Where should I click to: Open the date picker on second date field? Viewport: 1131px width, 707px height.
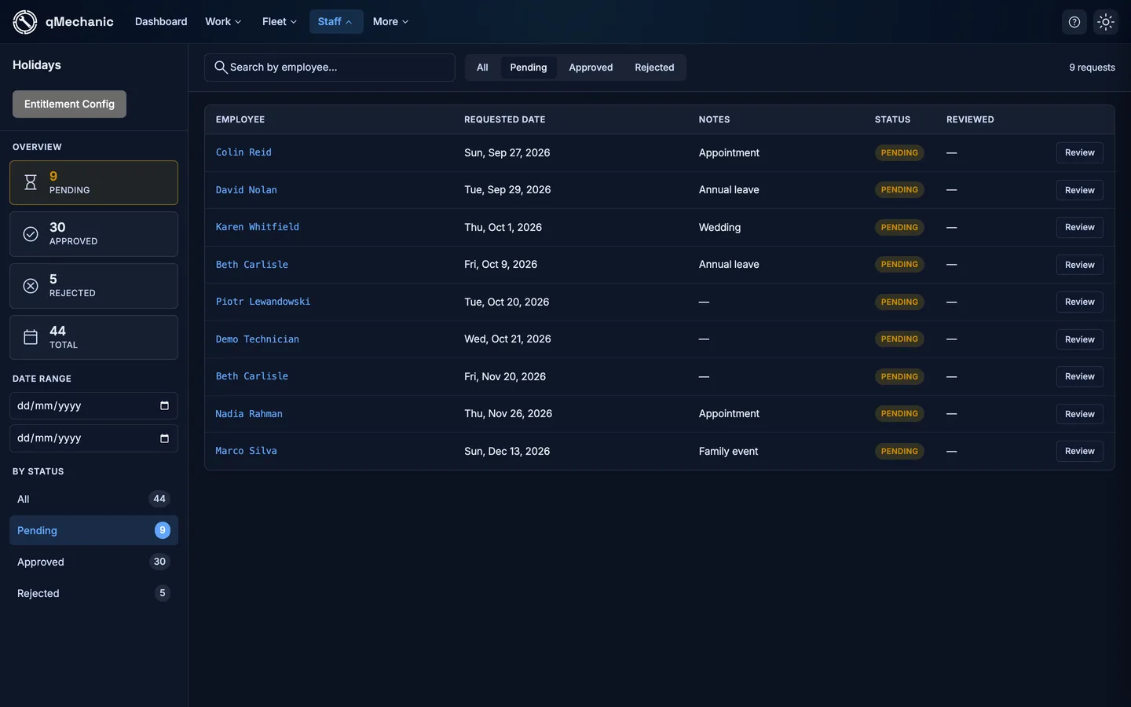click(164, 438)
